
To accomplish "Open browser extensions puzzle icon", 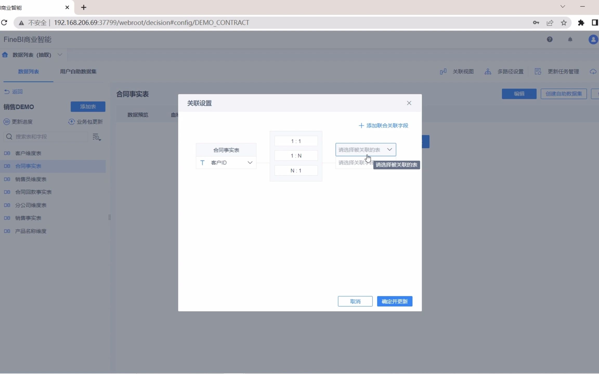I will [x=581, y=23].
